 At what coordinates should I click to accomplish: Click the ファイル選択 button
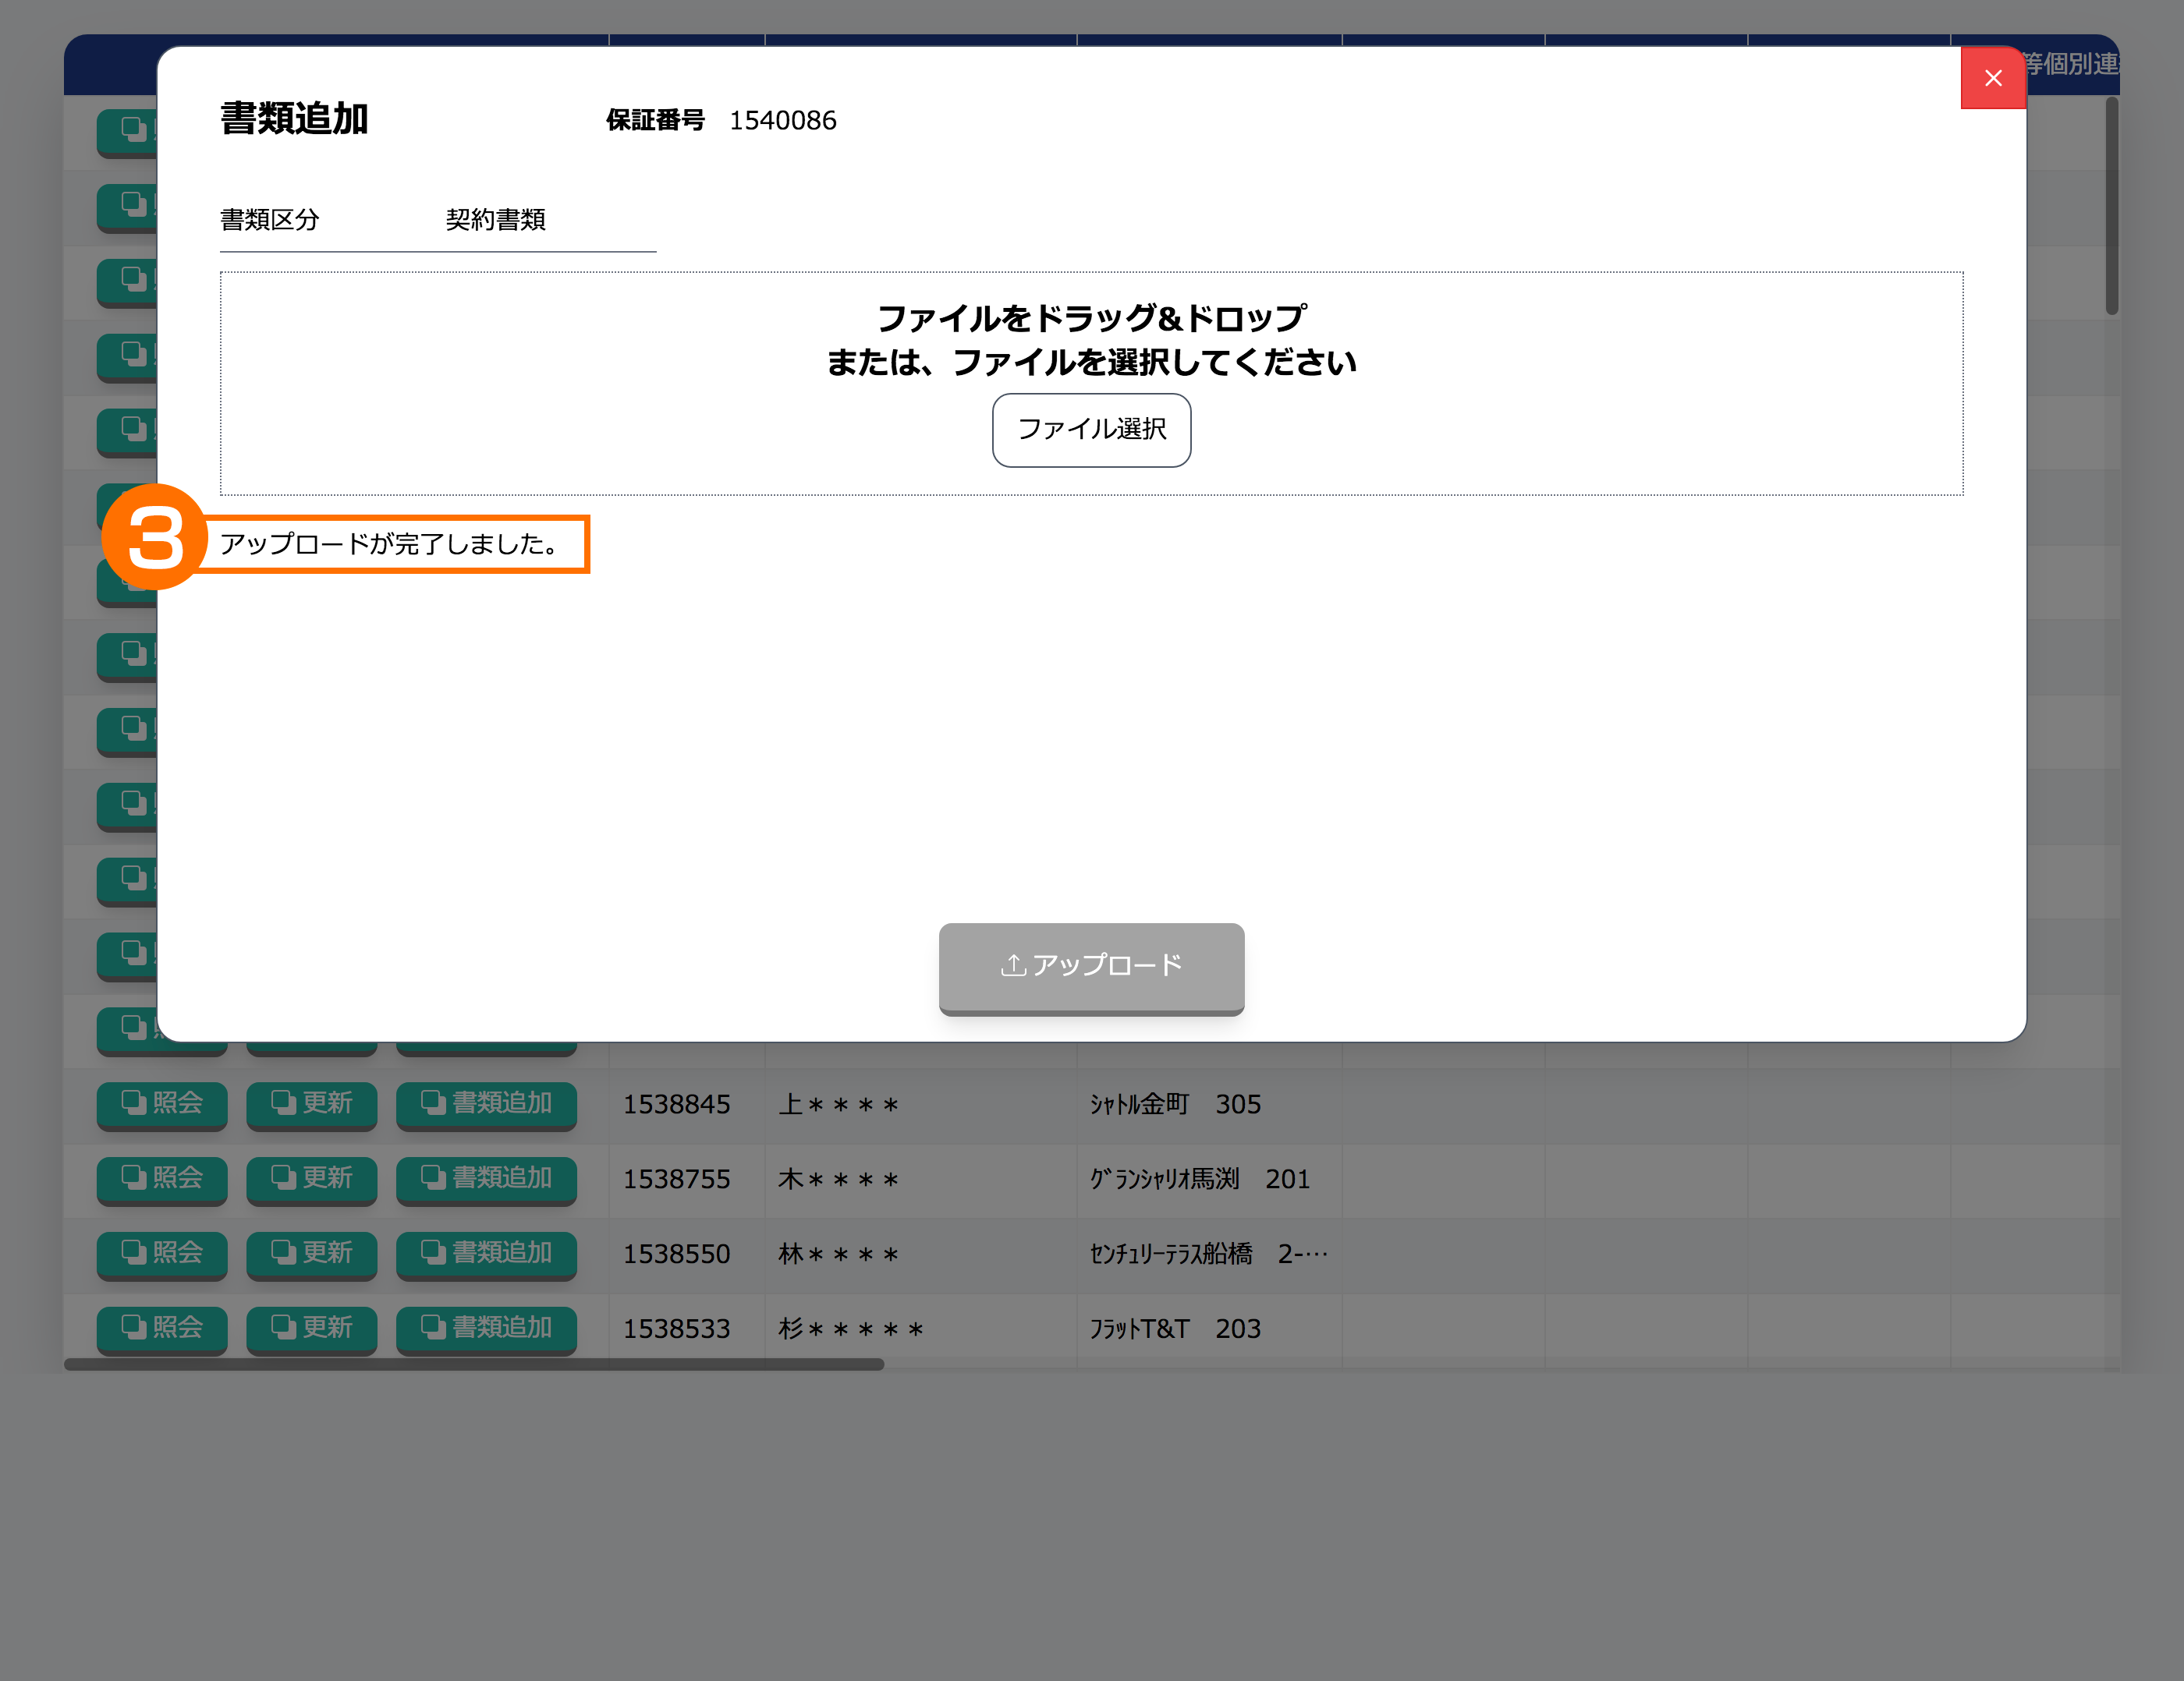[1091, 430]
